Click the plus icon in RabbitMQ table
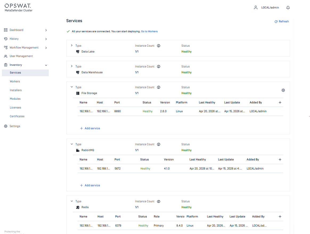Image resolution: width=310 pixels, height=234 pixels. click(x=280, y=160)
